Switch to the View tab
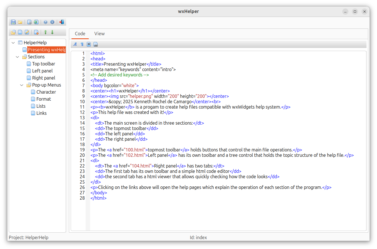This screenshot has height=249, width=377. [x=99, y=34]
